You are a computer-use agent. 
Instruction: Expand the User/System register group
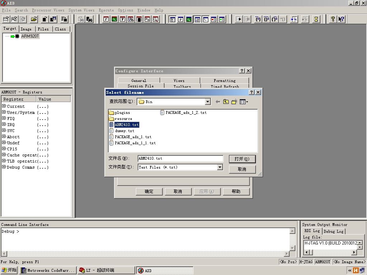[x=4, y=112]
